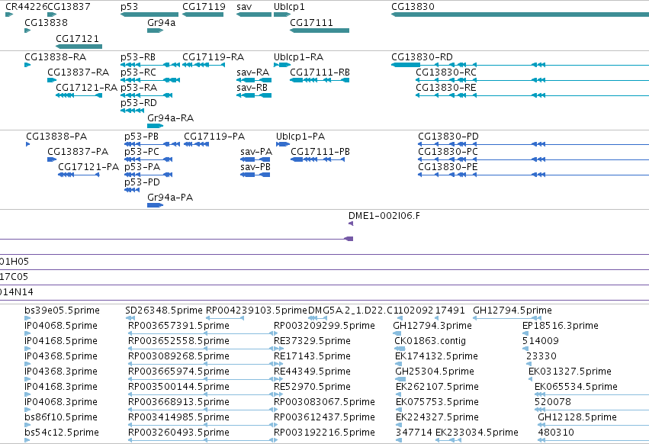Viewport: 649px width, 444px height.
Task: Click the sav gene arrow
Action: [254, 14]
